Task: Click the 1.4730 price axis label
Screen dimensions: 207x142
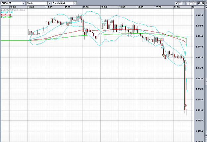Action: [199, 68]
